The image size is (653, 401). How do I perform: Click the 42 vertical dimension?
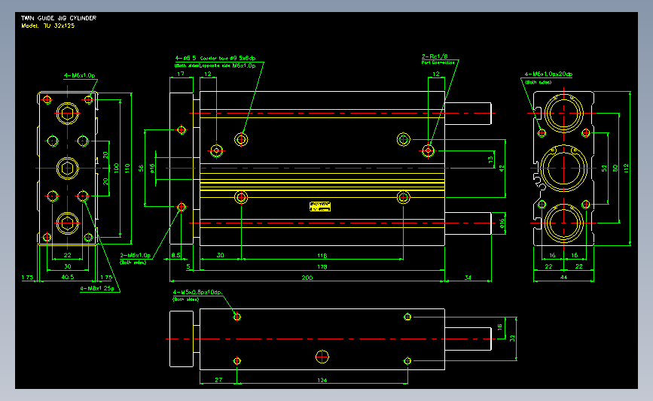502,169
